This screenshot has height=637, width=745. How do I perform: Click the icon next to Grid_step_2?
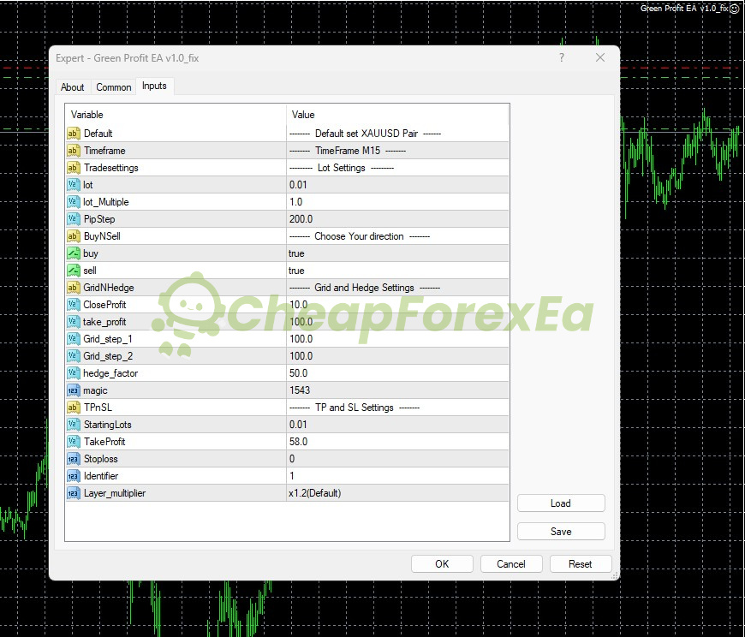point(73,356)
